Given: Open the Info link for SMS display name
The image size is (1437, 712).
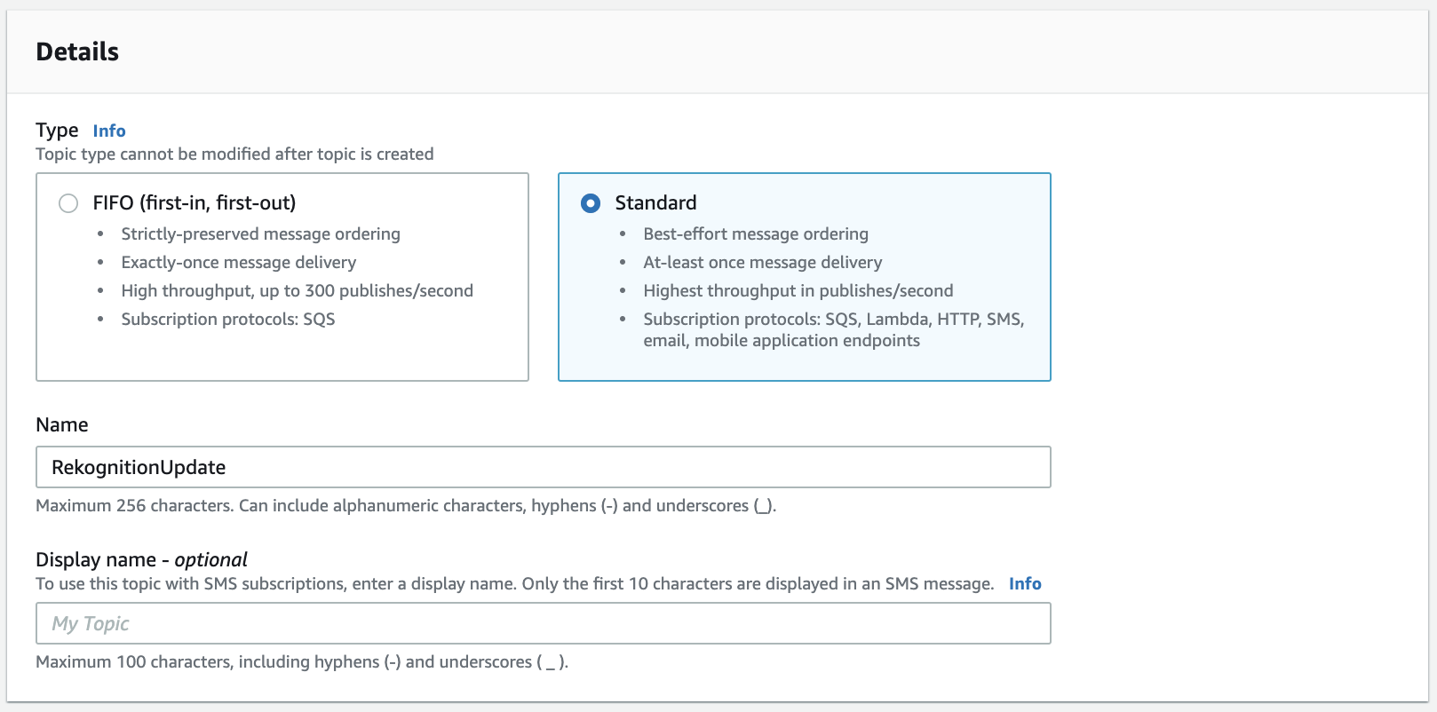Looking at the screenshot, I should point(1024,583).
